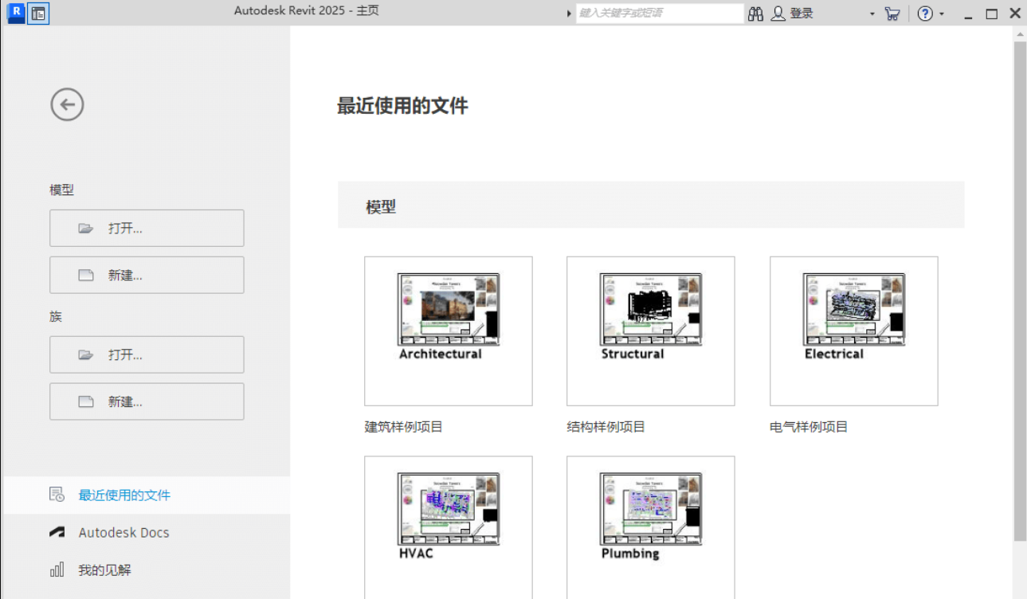This screenshot has width=1027, height=599.
Task: Open the HVAC sample project thumbnail
Action: (449, 527)
